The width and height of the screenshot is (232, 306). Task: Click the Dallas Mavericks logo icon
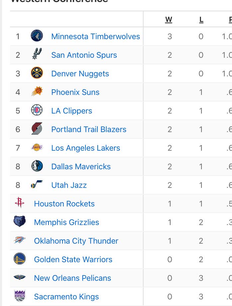click(x=37, y=166)
